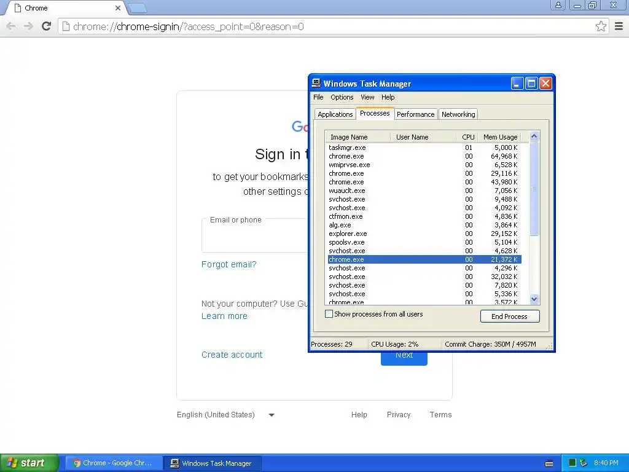Select the explorer.exe process
This screenshot has width=629, height=472.
click(424, 234)
